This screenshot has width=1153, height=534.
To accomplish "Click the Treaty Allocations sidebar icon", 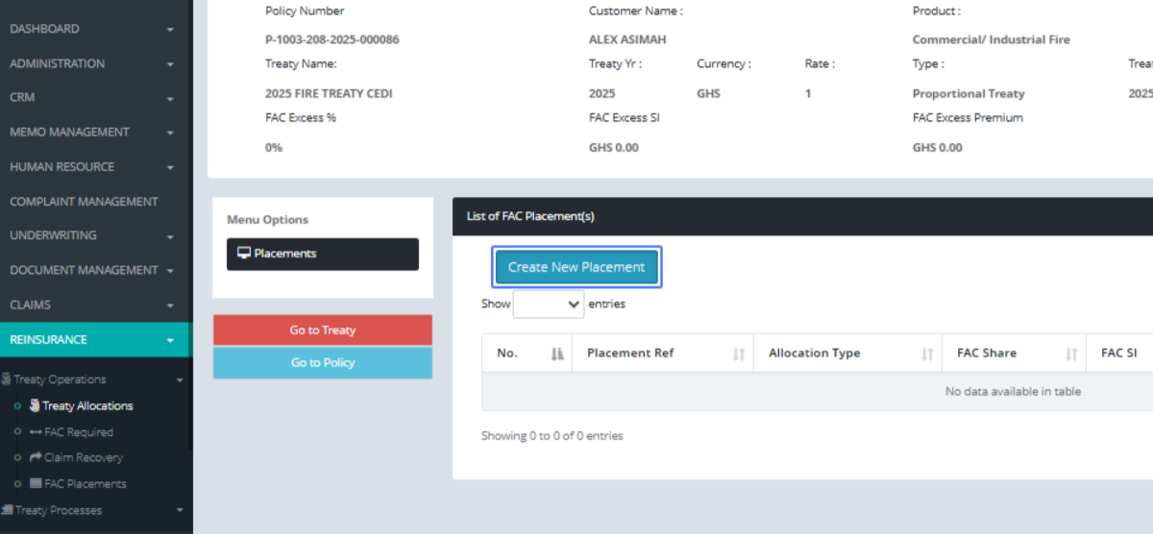I will pos(36,406).
